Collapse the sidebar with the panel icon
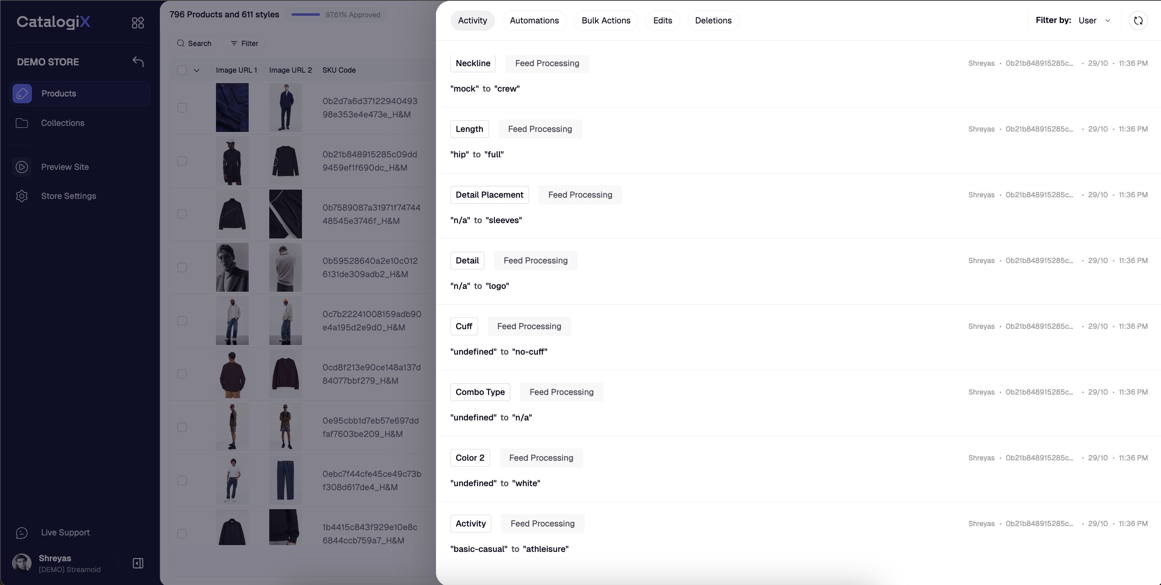This screenshot has height=585, width=1161. pyautogui.click(x=138, y=563)
